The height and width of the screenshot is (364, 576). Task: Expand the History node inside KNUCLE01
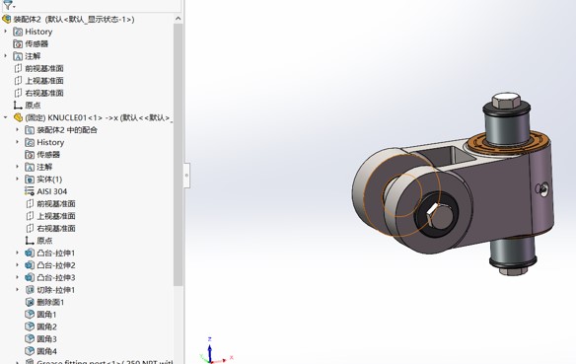[x=18, y=142]
